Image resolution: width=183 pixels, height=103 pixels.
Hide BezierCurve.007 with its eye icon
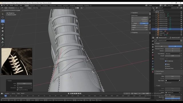tap(181, 29)
